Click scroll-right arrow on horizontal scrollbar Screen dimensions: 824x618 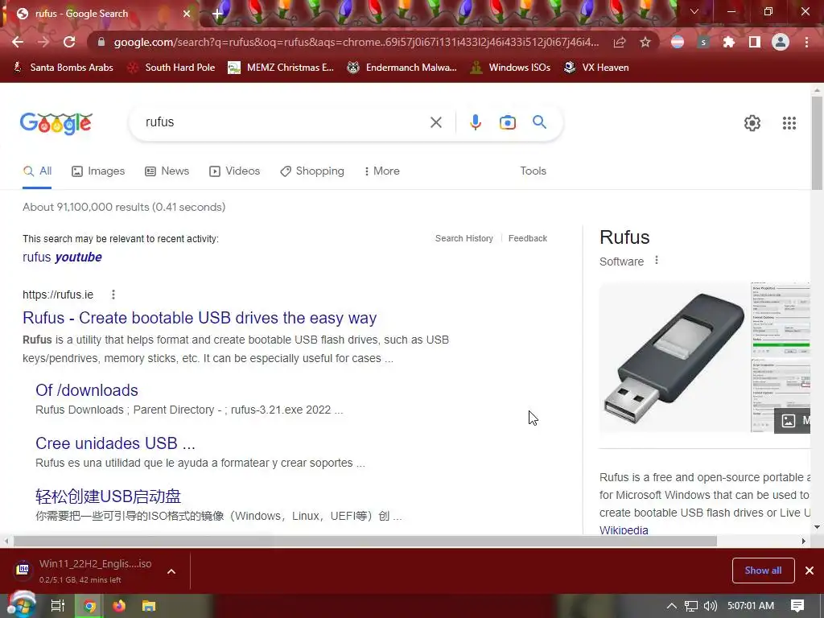coord(804,541)
